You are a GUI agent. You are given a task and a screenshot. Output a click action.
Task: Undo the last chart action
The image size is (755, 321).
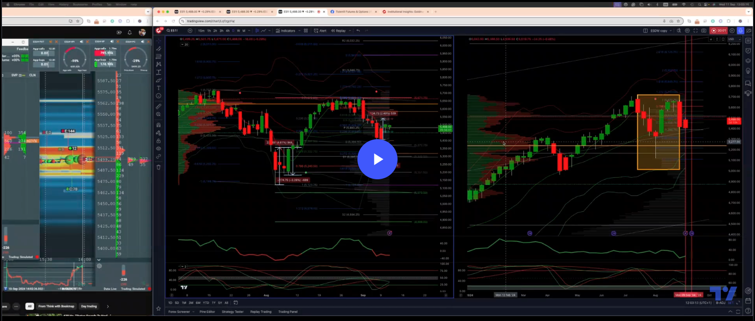pyautogui.click(x=358, y=31)
